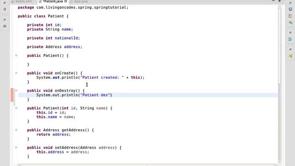Open the Console view icon in right trim

[290, 9]
